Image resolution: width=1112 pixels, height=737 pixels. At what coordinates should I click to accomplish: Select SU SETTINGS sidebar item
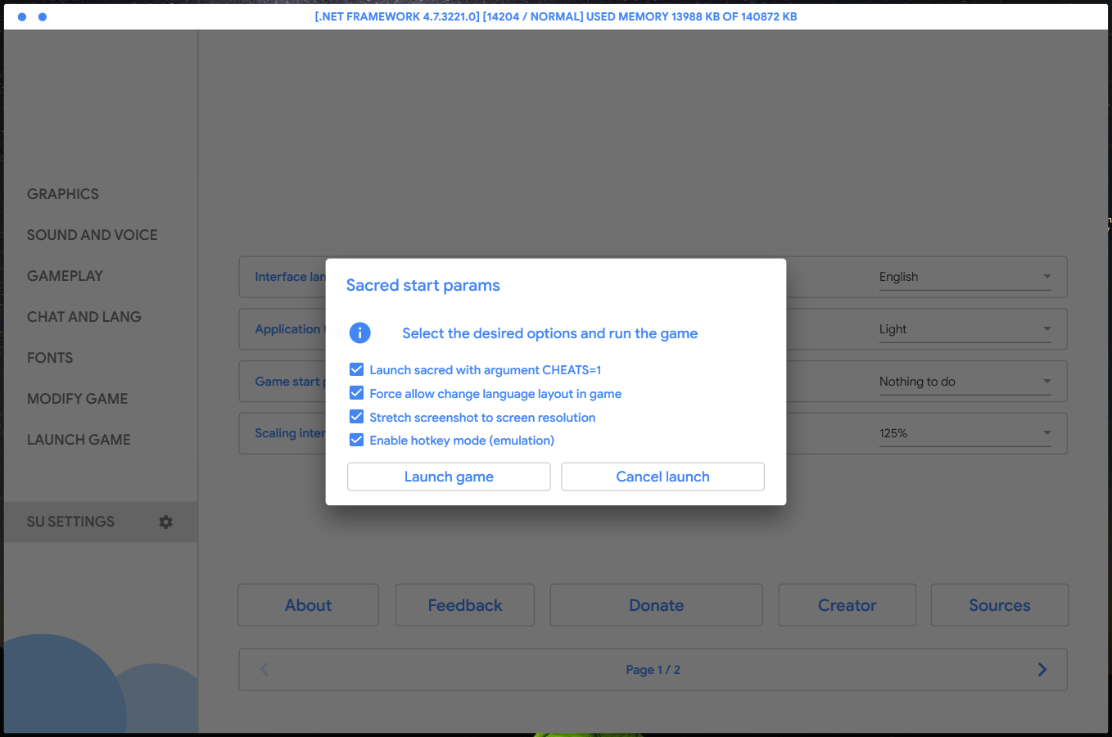(101, 522)
